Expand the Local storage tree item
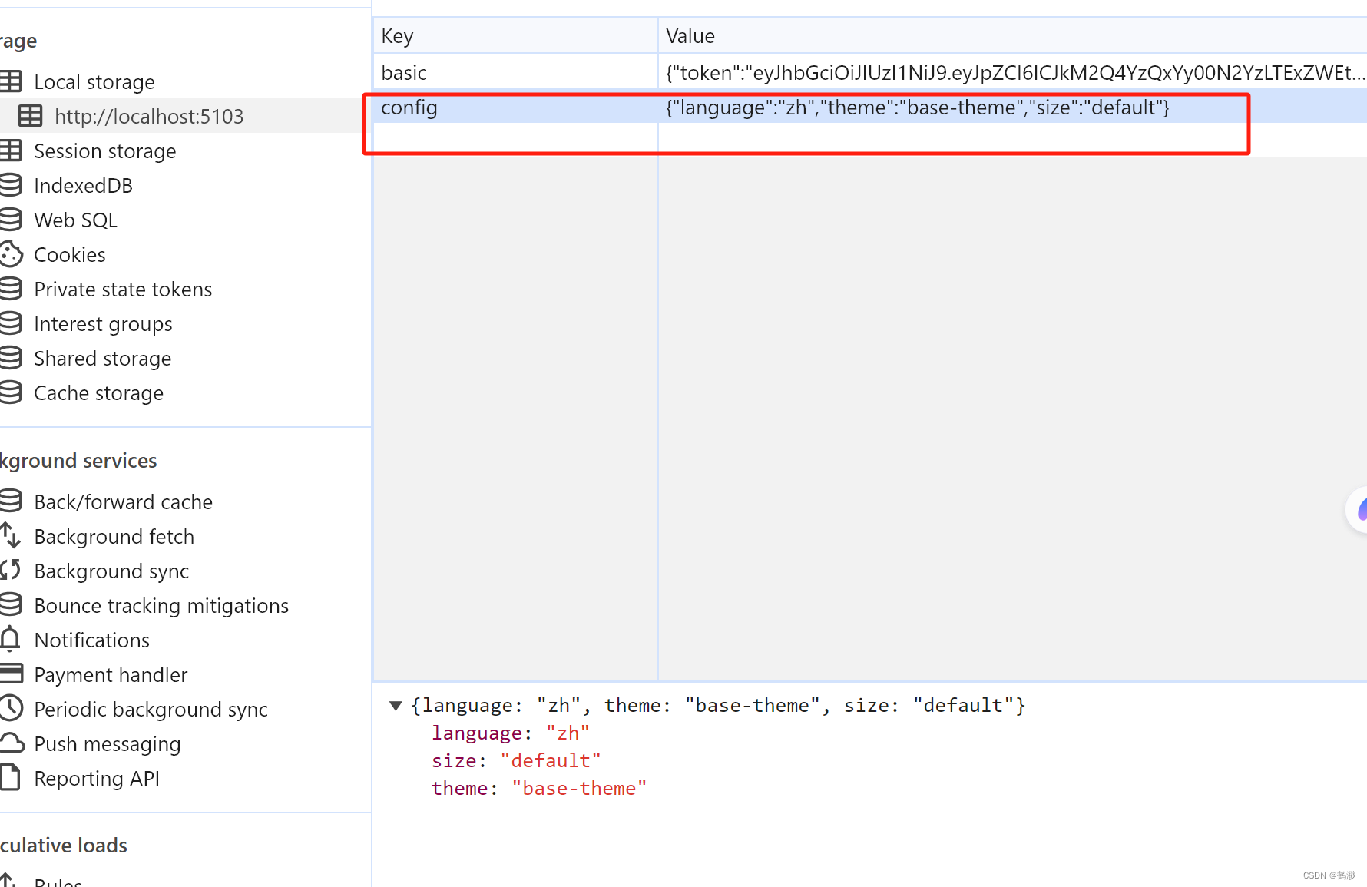The height and width of the screenshot is (887, 1367). (x=94, y=81)
